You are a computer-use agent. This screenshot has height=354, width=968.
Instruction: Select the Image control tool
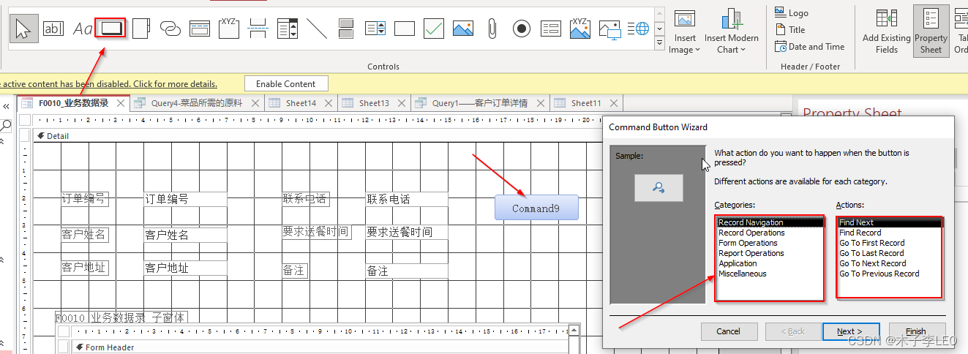tap(609, 29)
